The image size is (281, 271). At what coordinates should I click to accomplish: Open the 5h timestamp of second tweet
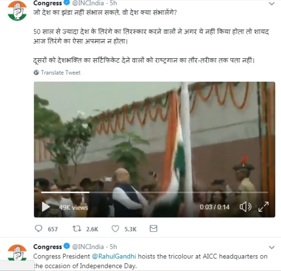coord(113,247)
